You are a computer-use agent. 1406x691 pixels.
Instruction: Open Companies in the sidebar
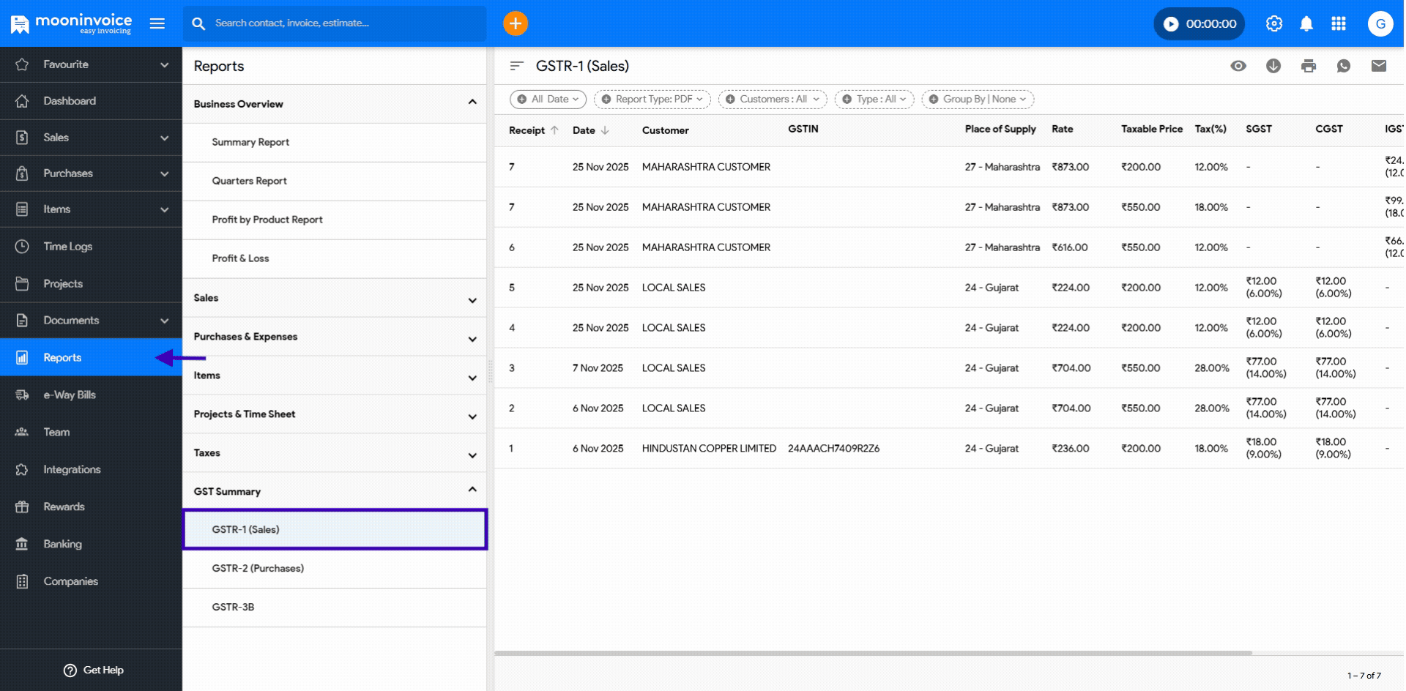pos(91,581)
